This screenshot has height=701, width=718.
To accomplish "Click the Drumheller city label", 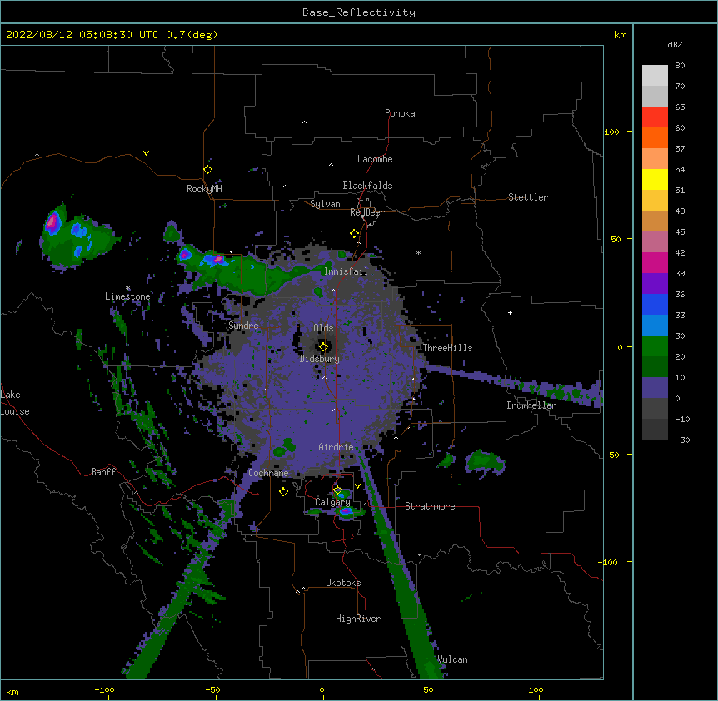I will tap(531, 405).
